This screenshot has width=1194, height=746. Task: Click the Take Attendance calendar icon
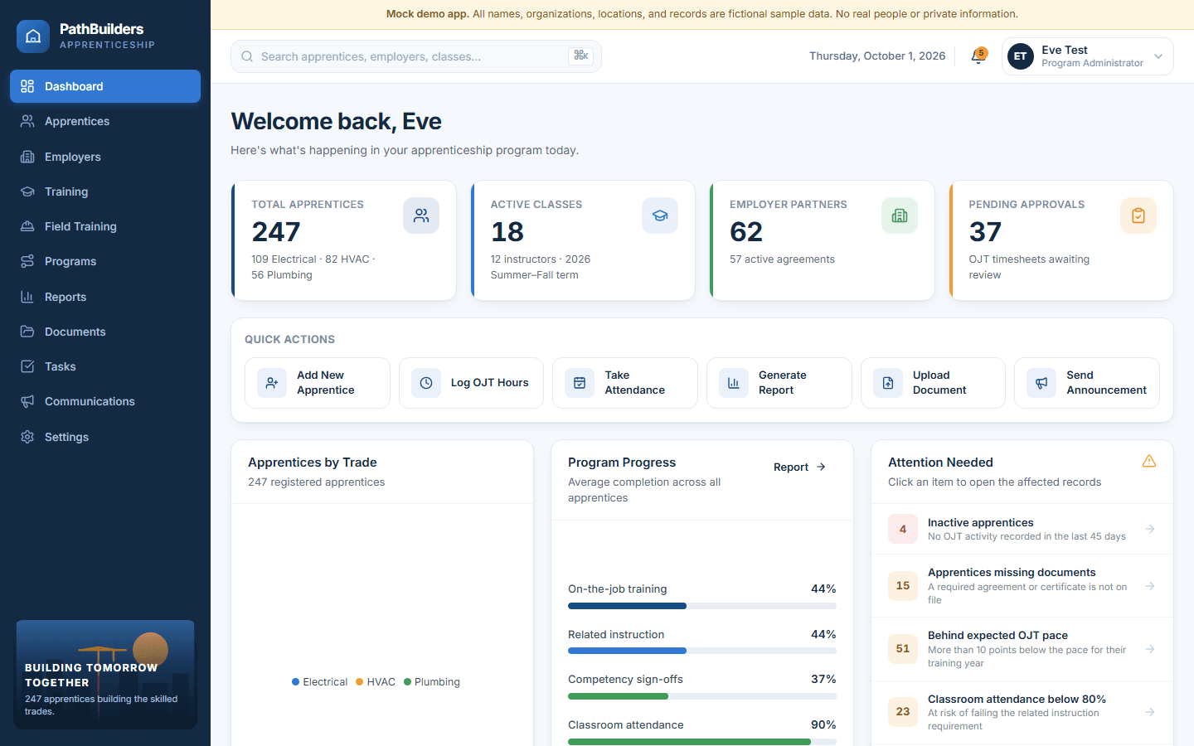[580, 383]
